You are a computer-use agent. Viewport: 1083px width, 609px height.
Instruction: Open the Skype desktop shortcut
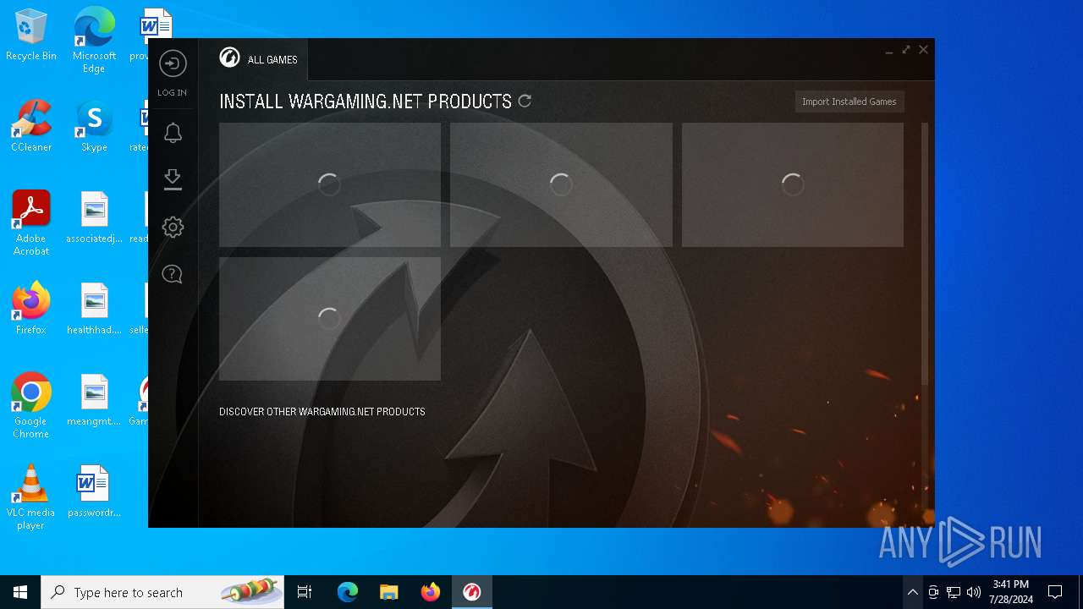pyautogui.click(x=94, y=126)
